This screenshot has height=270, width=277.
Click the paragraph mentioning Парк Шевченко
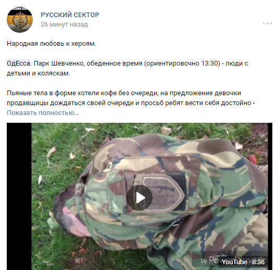coord(128,68)
